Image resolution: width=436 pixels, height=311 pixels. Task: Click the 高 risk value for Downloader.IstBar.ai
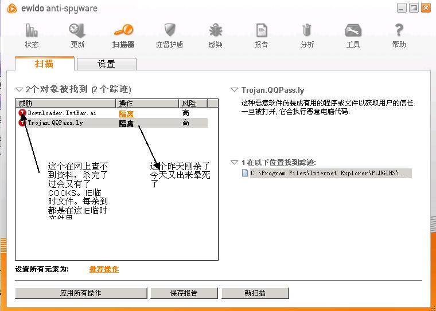pyautogui.click(x=186, y=113)
